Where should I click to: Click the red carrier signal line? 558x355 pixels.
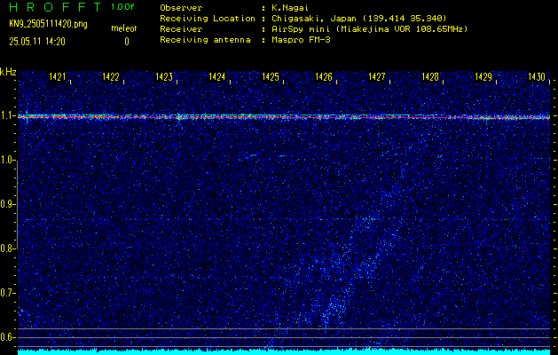(x=284, y=117)
